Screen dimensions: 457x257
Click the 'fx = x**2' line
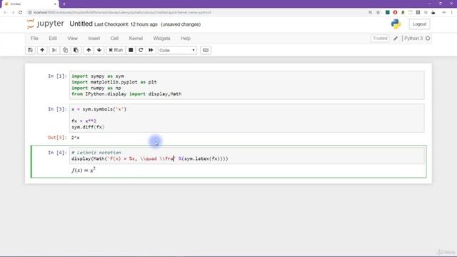click(84, 121)
